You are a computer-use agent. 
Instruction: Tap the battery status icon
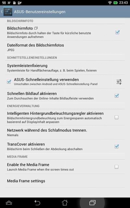[x=115, y=3]
